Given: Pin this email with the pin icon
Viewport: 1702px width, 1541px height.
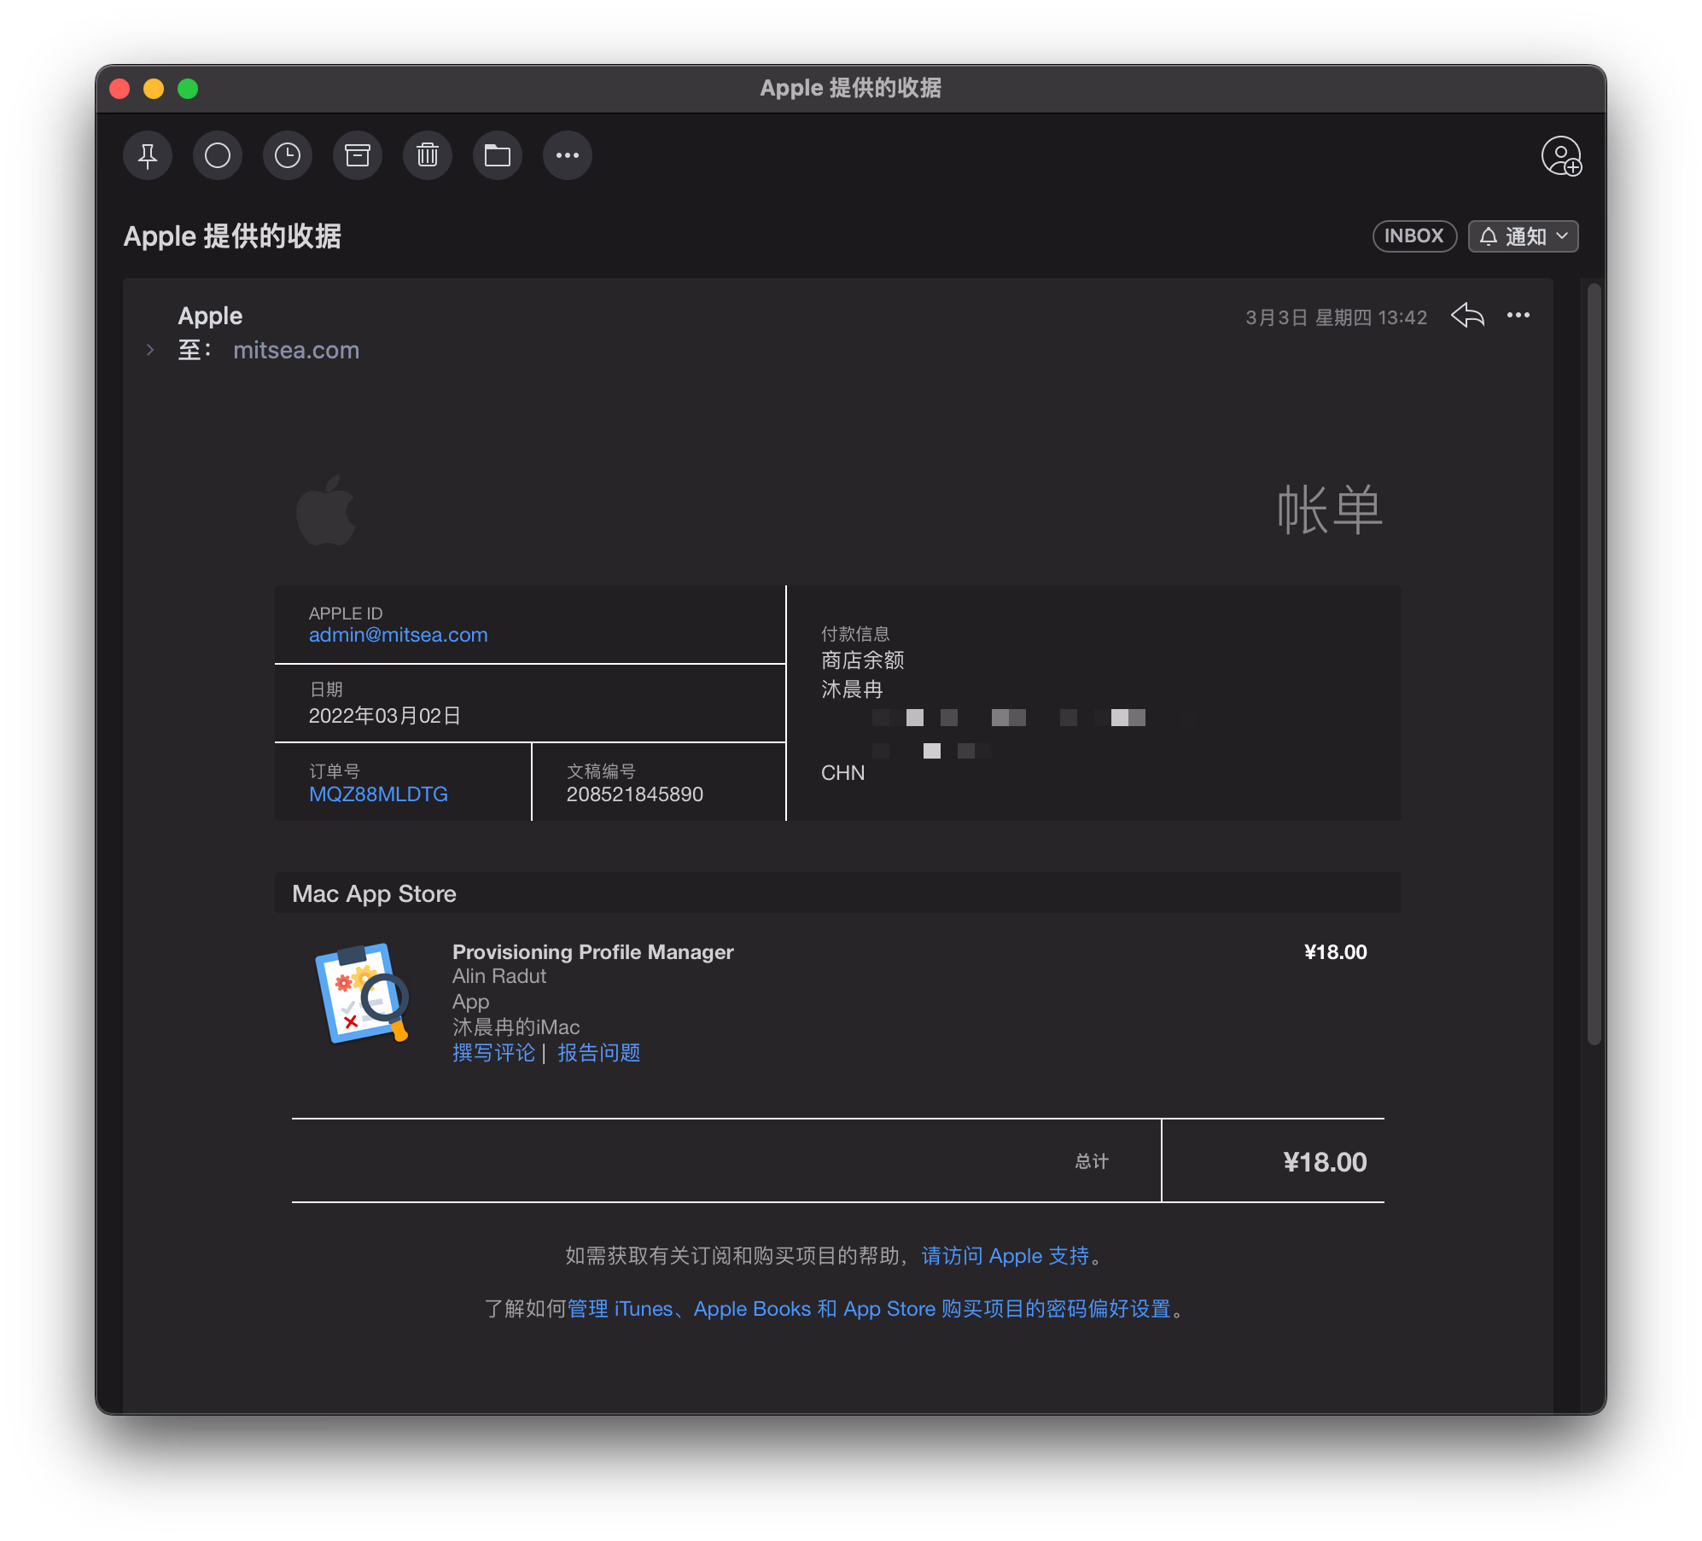Looking at the screenshot, I should pyautogui.click(x=148, y=155).
